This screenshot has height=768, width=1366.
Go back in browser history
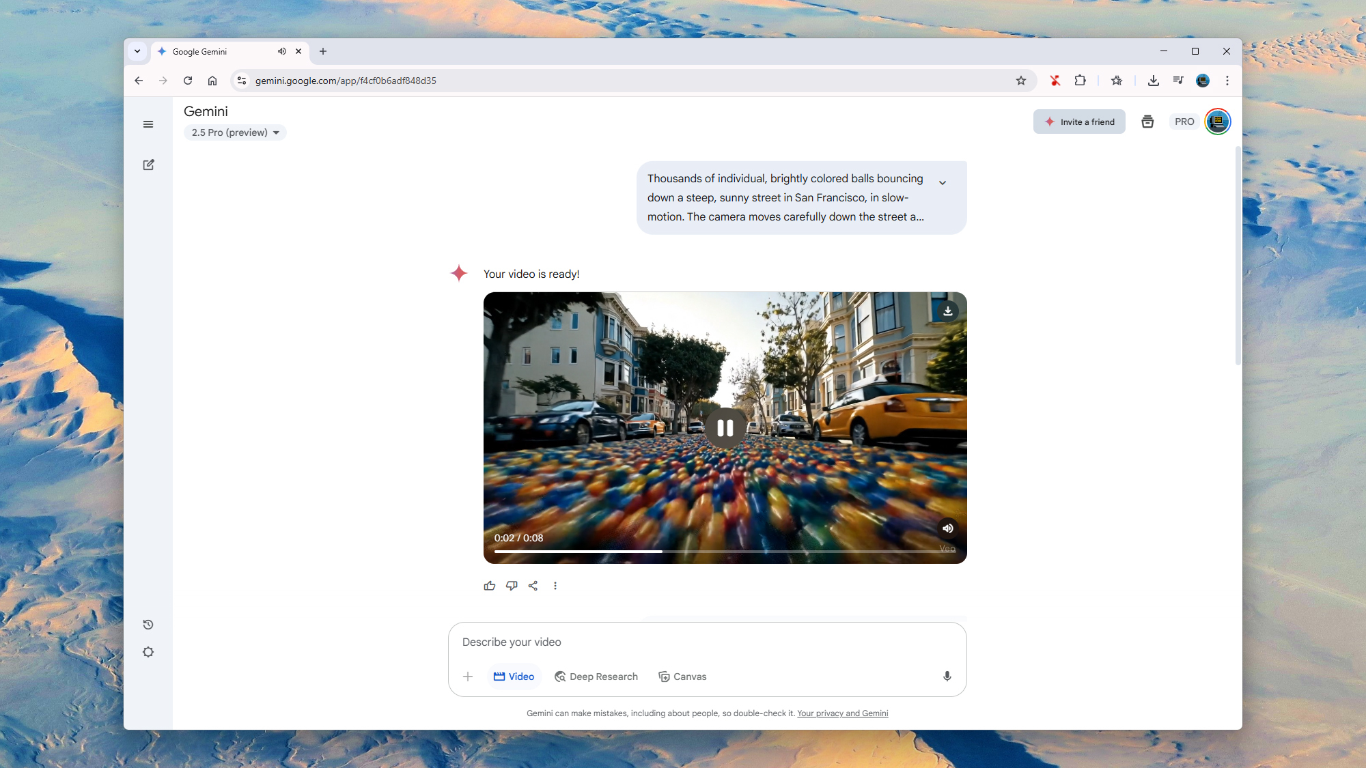tap(139, 81)
